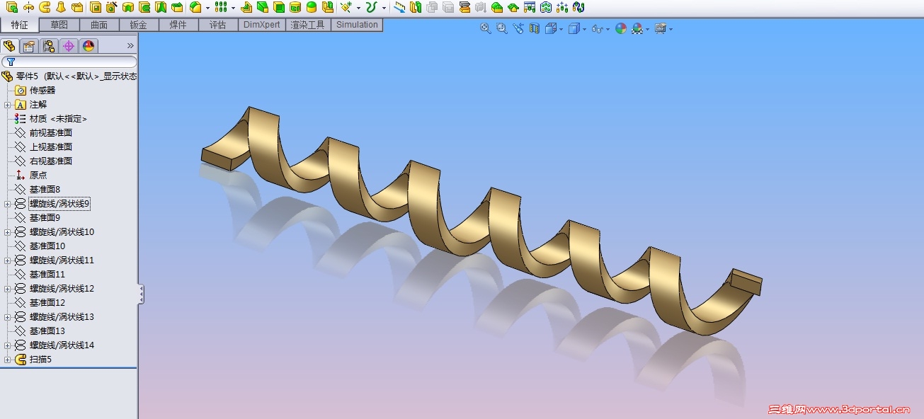Click the Extruded Cut icon

tap(96, 8)
